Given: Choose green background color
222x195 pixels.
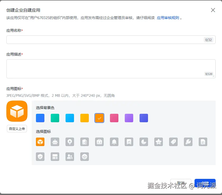Looking at the screenshot, I should point(55,118).
